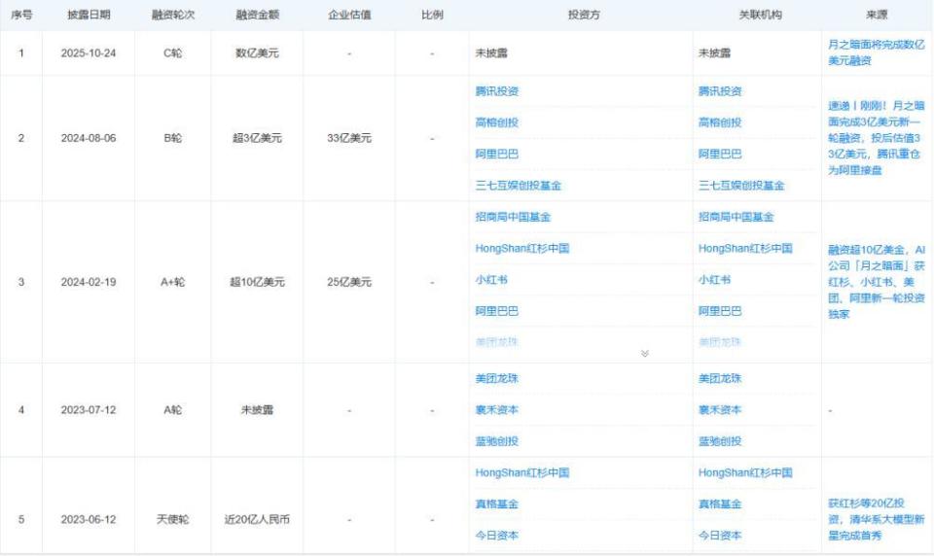The height and width of the screenshot is (556, 934).
Task: Open the 月之暗面将完成数亿美元融资 source link
Action: tap(877, 52)
